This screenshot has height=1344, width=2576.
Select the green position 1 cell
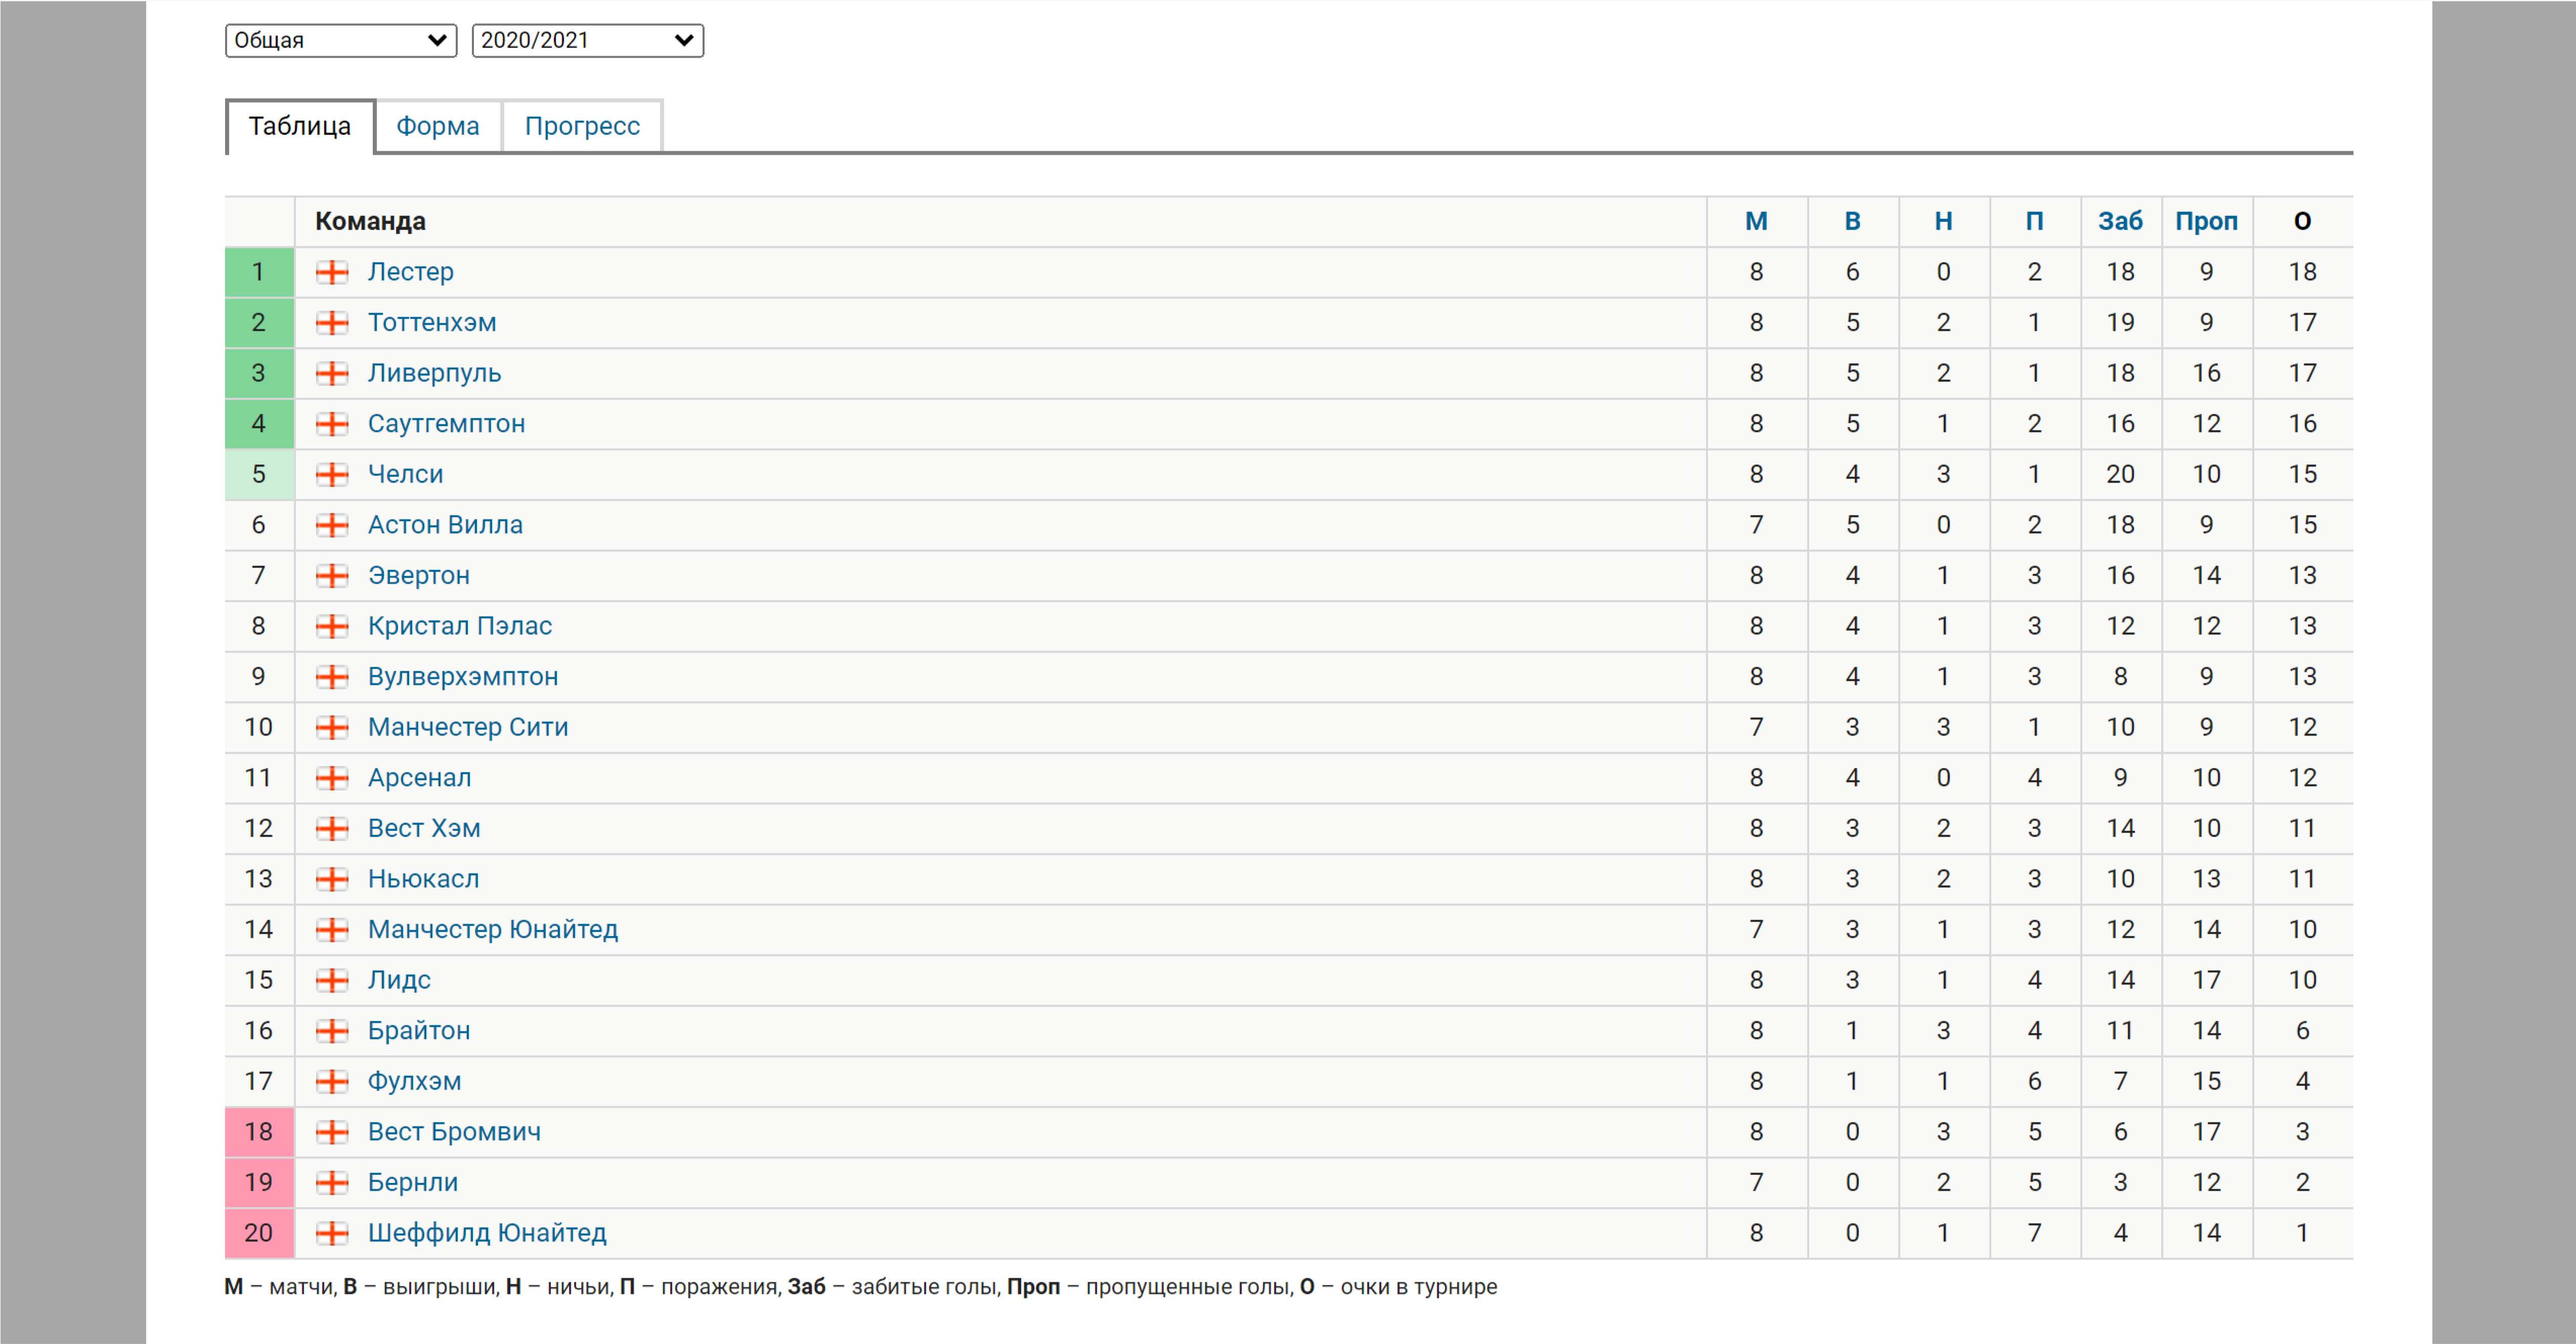coord(259,272)
